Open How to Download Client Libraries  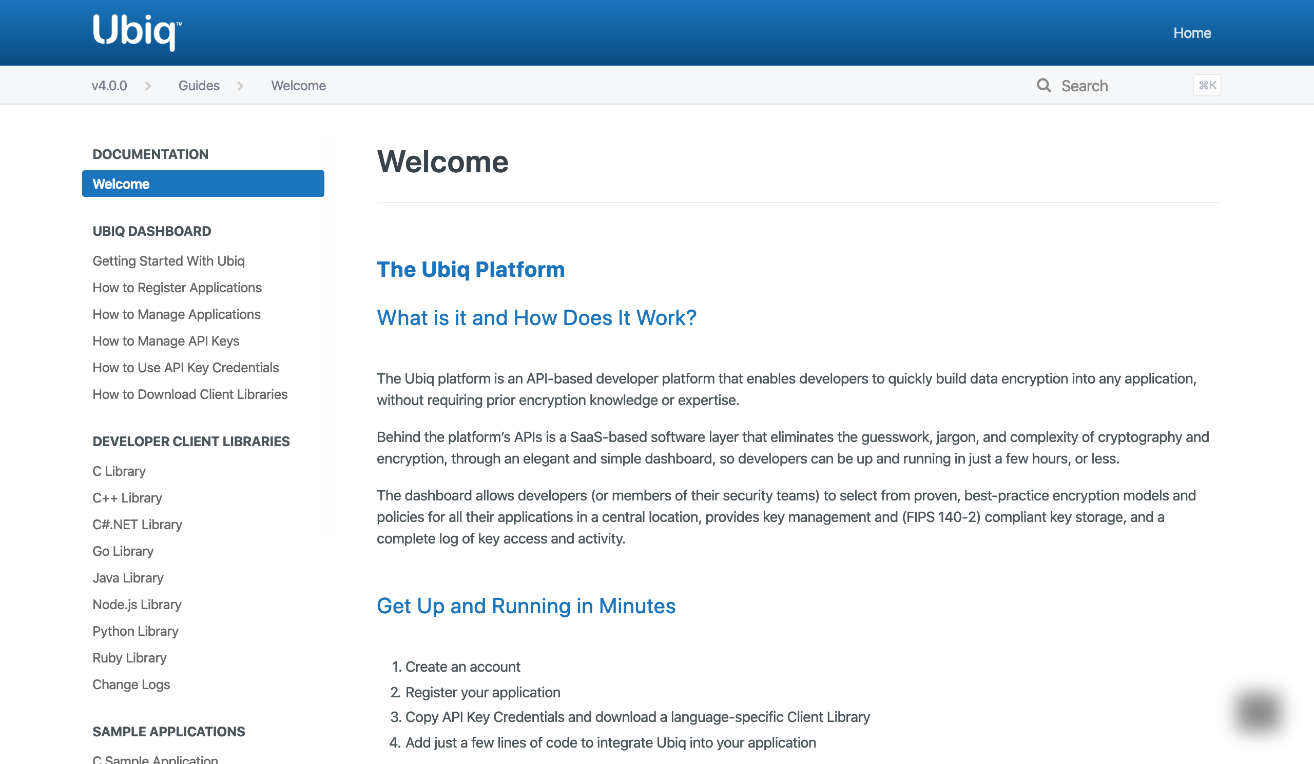coord(190,394)
